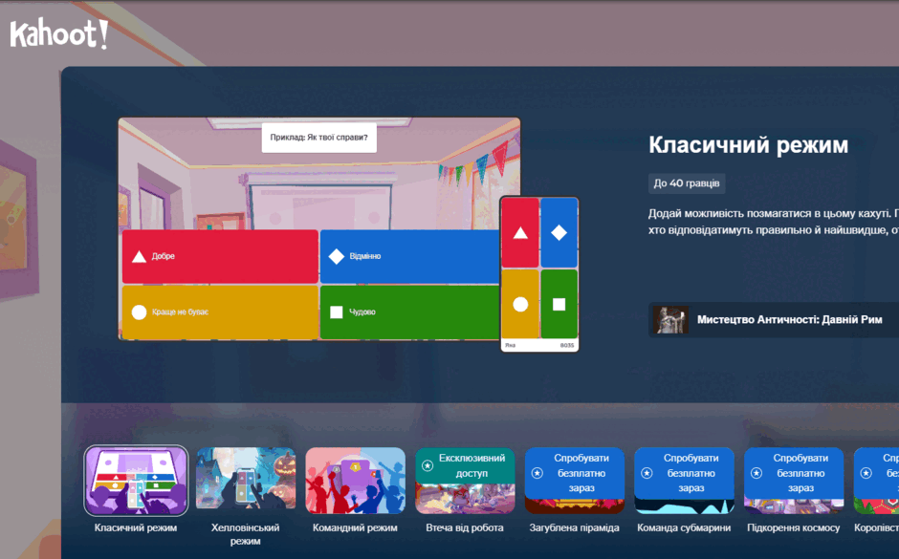Click the Класичний режим heading
This screenshot has height=559, width=899.
748,145
